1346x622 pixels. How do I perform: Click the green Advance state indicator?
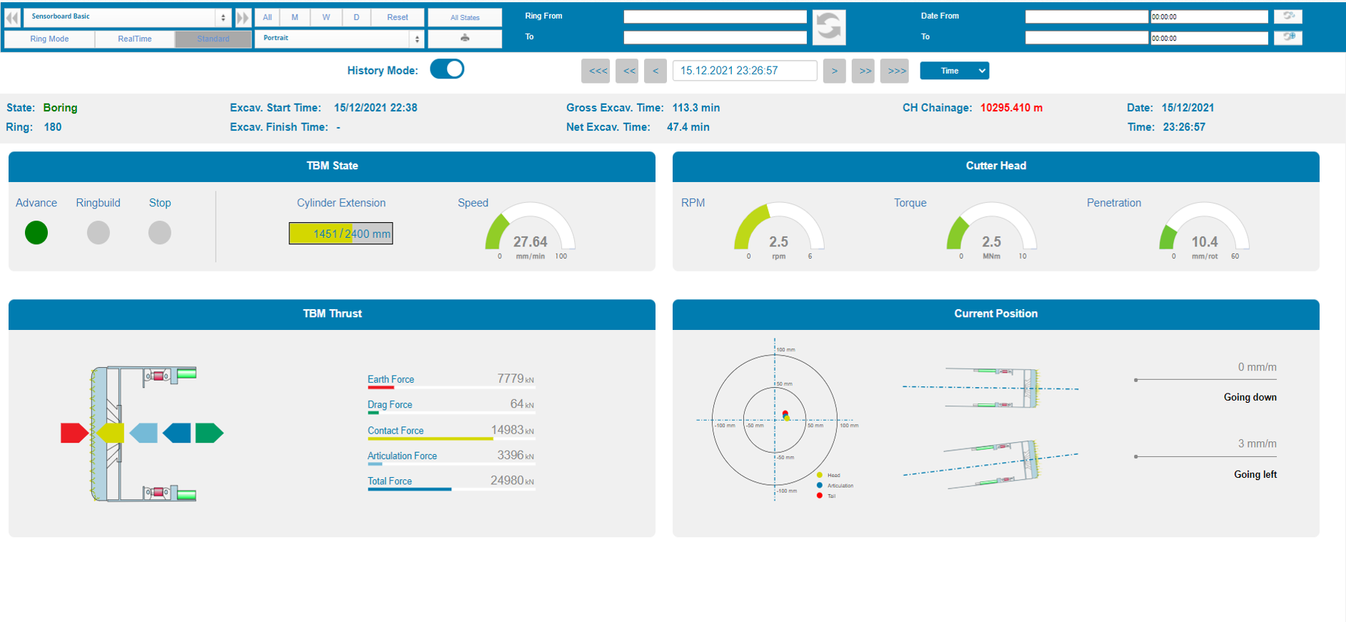click(x=36, y=233)
